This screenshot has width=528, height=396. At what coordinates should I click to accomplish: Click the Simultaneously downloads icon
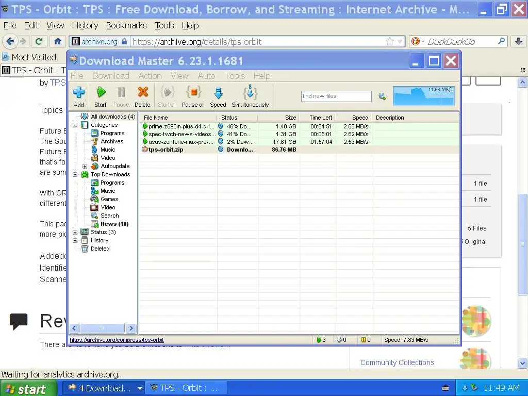pos(250,96)
